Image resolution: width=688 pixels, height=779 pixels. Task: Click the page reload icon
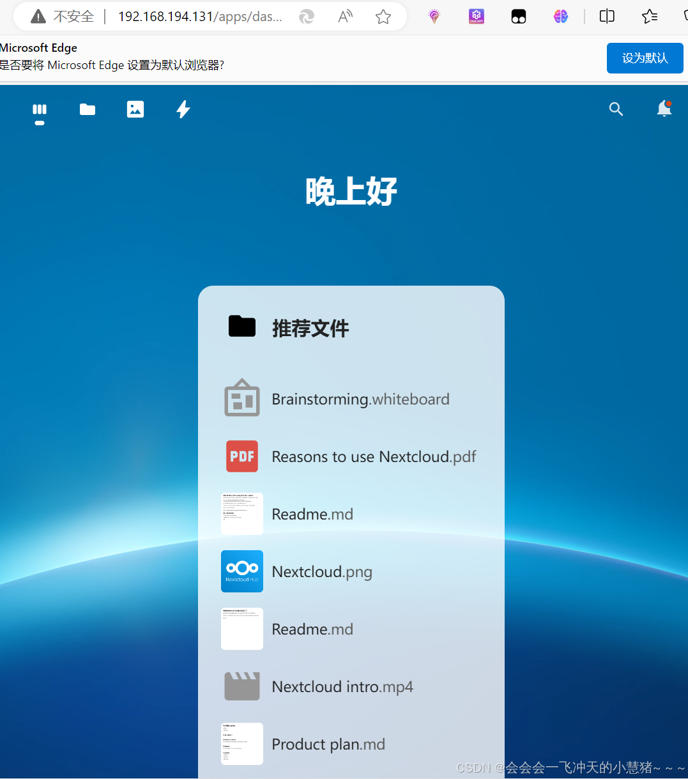[306, 17]
